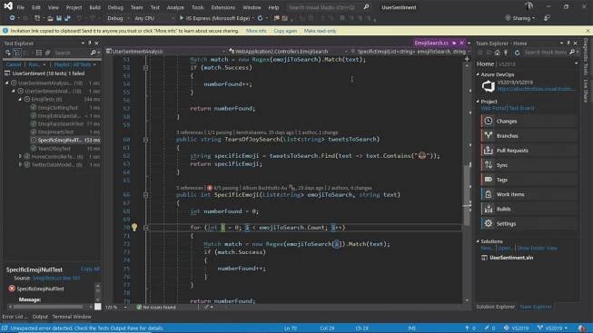Image resolution: width=593 pixels, height=333 pixels.
Task: Open the Test menu
Action: 154,7
